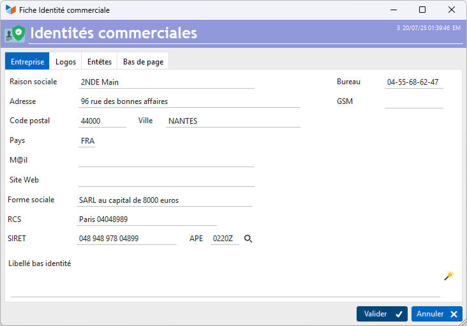Open the Logos tab
The height and width of the screenshot is (326, 467).
66,61
